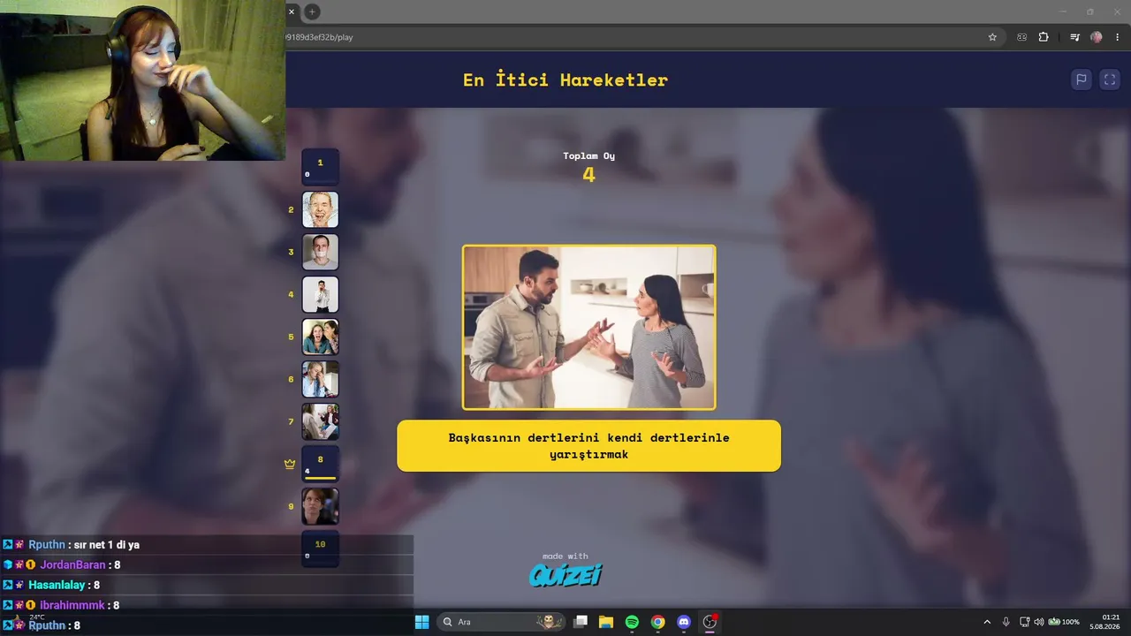Viewport: 1131px width, 636px height.
Task: Open File Explorer from the taskbar
Action: coord(606,622)
